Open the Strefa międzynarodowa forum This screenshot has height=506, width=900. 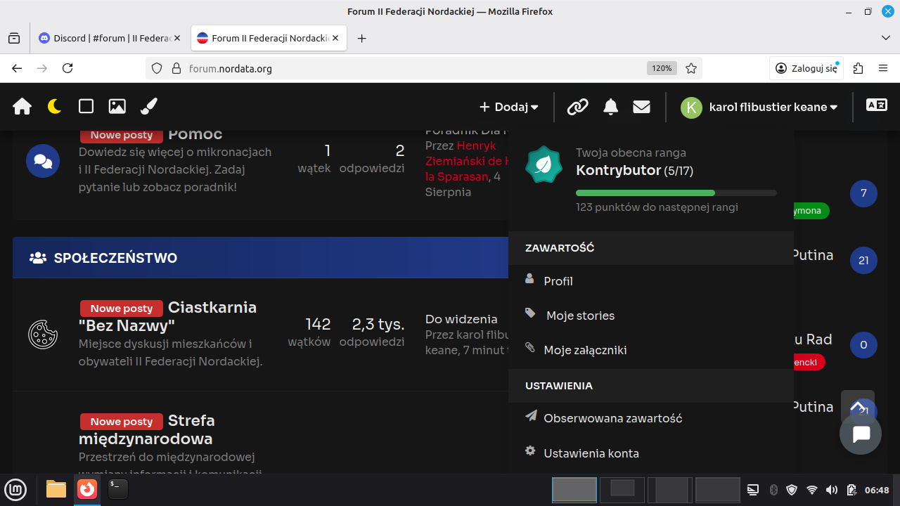pyautogui.click(x=147, y=429)
